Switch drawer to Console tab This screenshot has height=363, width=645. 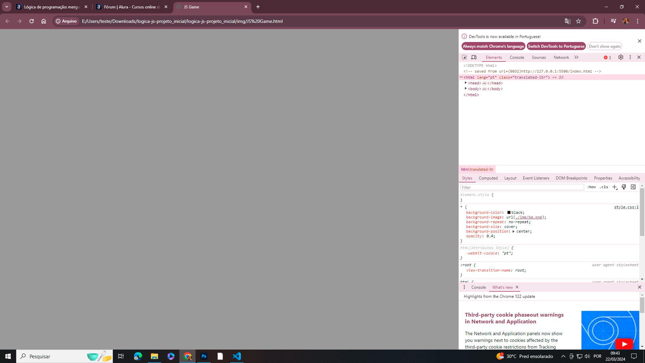tap(478, 287)
